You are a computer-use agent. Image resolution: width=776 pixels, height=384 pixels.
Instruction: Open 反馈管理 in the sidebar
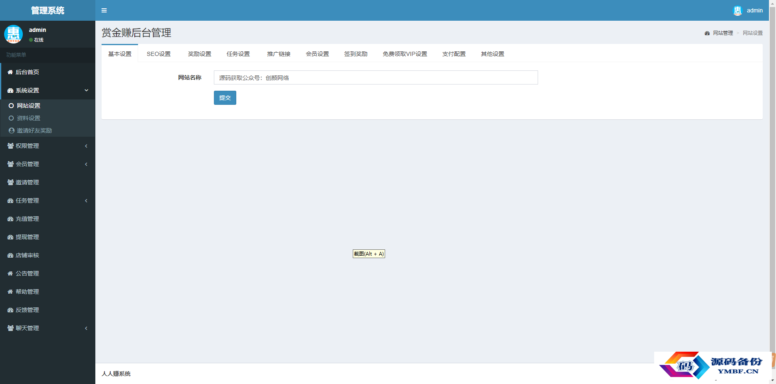tap(48, 310)
